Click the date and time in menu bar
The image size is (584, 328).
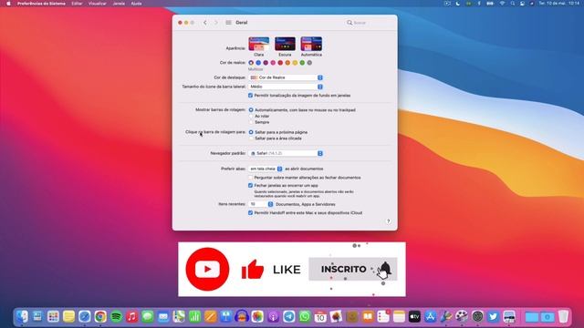pos(559,4)
